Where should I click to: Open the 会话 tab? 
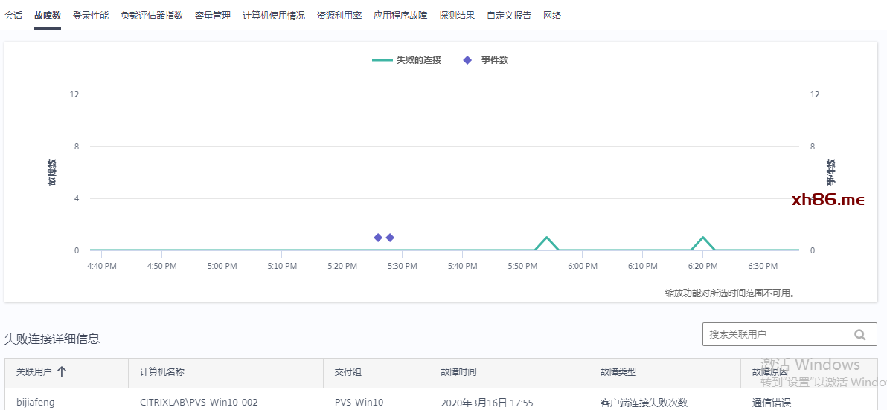click(13, 15)
